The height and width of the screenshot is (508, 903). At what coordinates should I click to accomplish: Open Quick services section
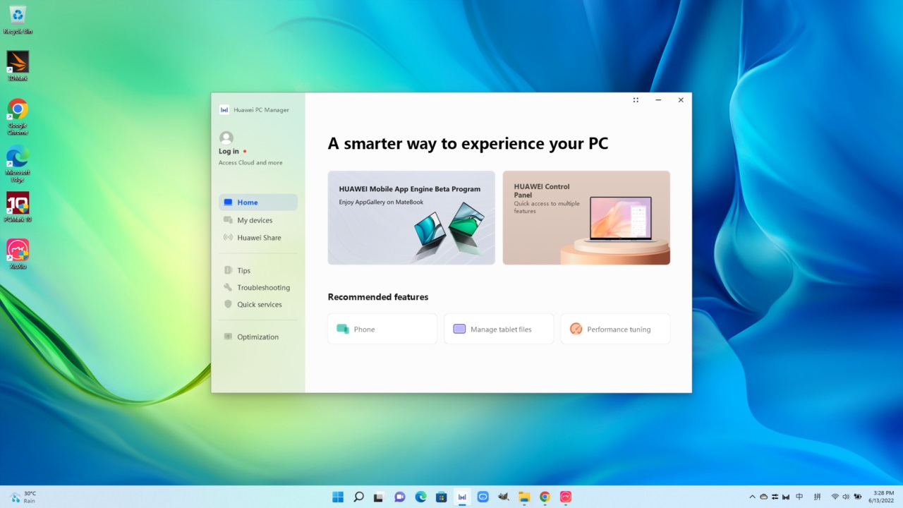257,304
